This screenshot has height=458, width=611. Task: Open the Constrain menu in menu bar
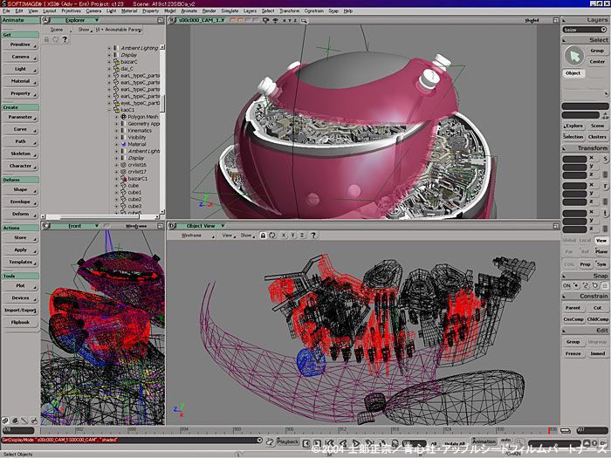pyautogui.click(x=314, y=10)
